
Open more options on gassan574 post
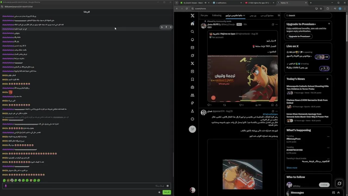(x=277, y=111)
